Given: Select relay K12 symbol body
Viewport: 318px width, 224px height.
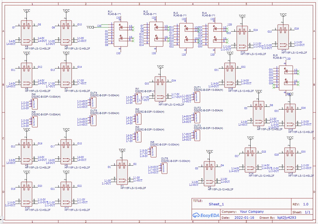Looking at the screenshot, I should [242, 38].
